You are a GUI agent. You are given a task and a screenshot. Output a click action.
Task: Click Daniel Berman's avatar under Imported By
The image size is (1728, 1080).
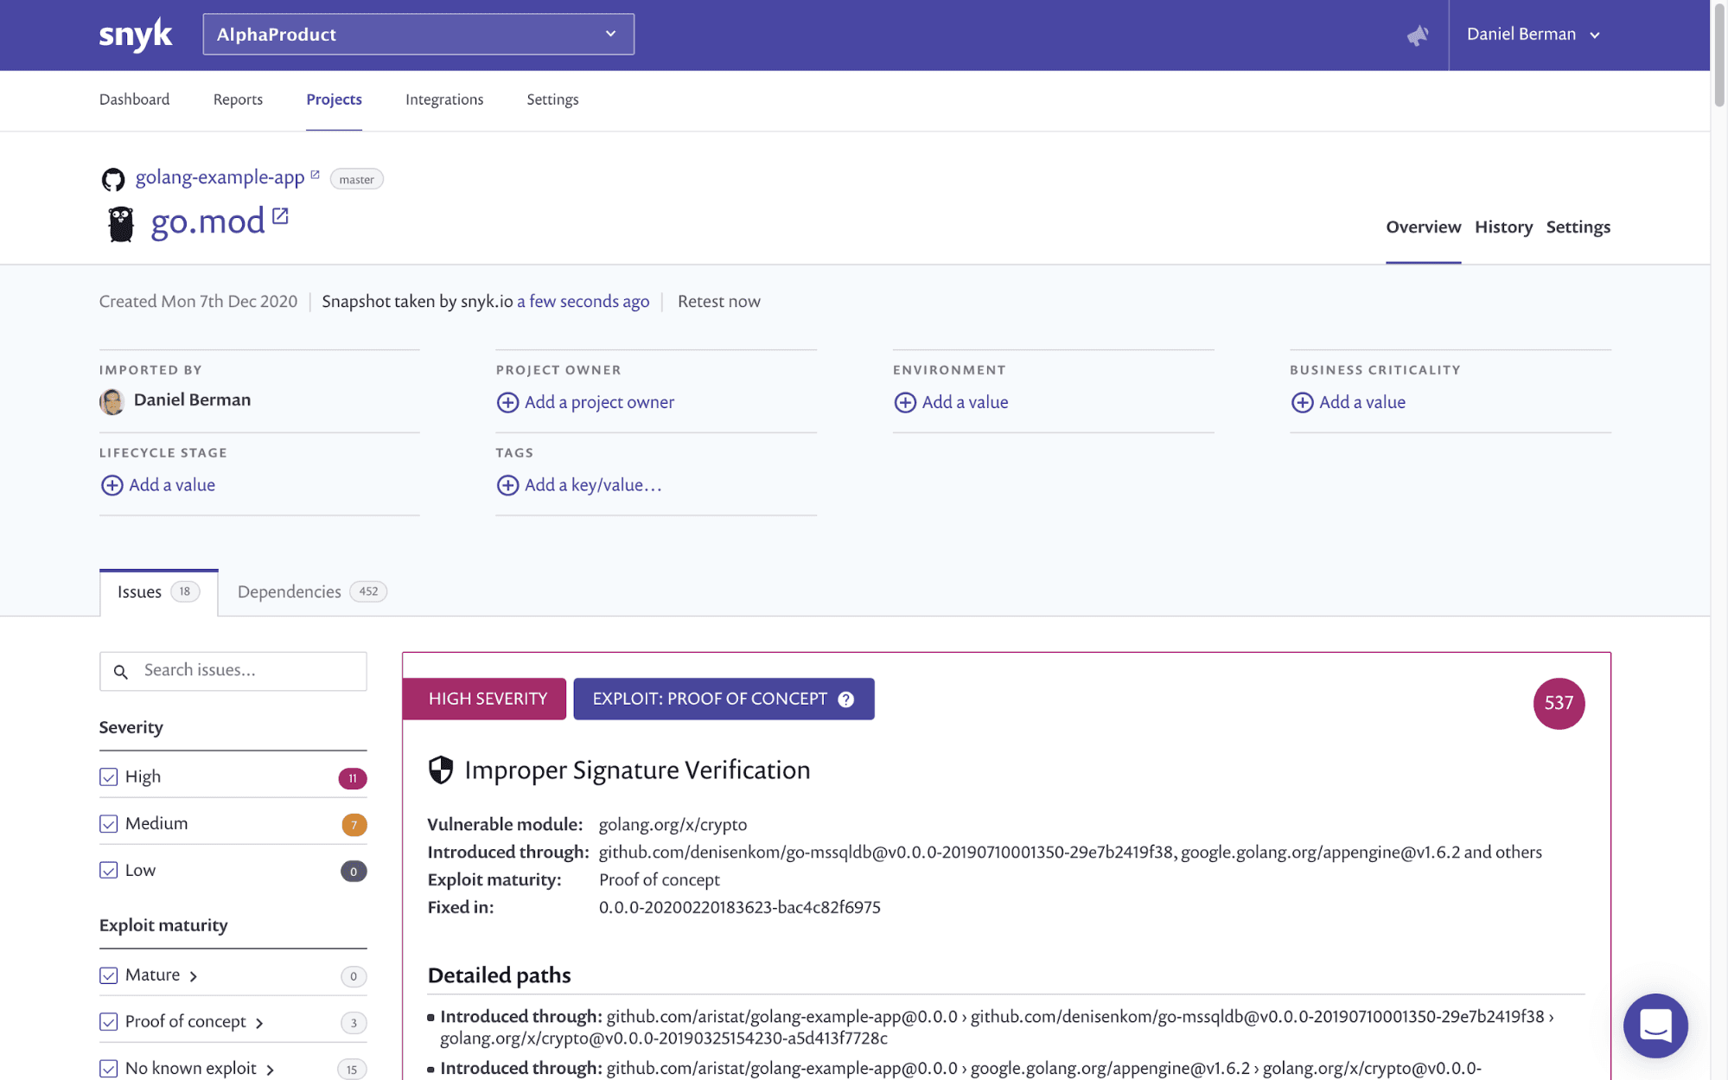(112, 401)
